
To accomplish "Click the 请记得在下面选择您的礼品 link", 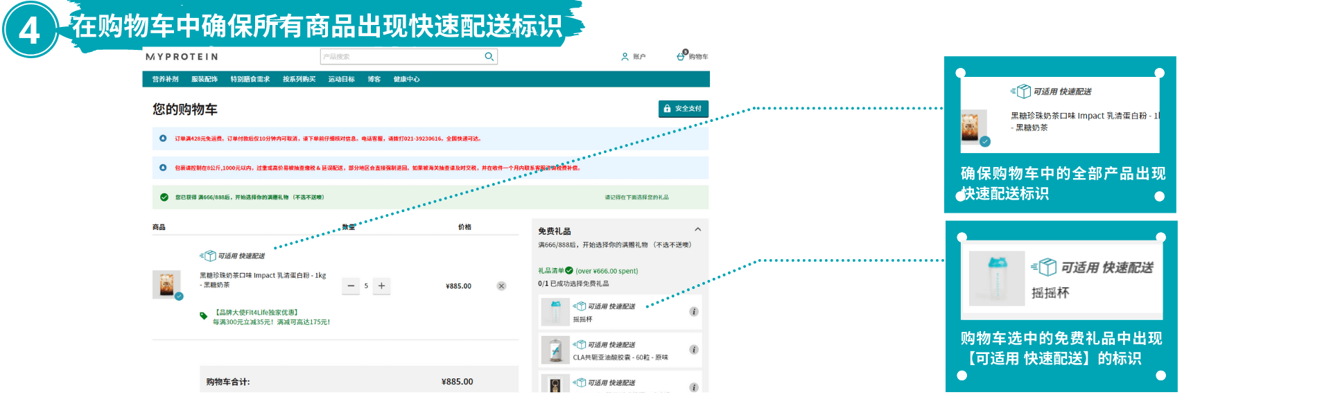I will tap(636, 197).
